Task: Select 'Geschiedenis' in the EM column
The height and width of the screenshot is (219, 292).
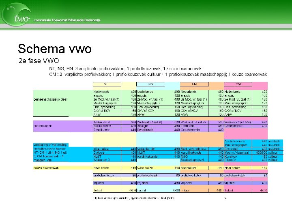Action: [x=190, y=130]
